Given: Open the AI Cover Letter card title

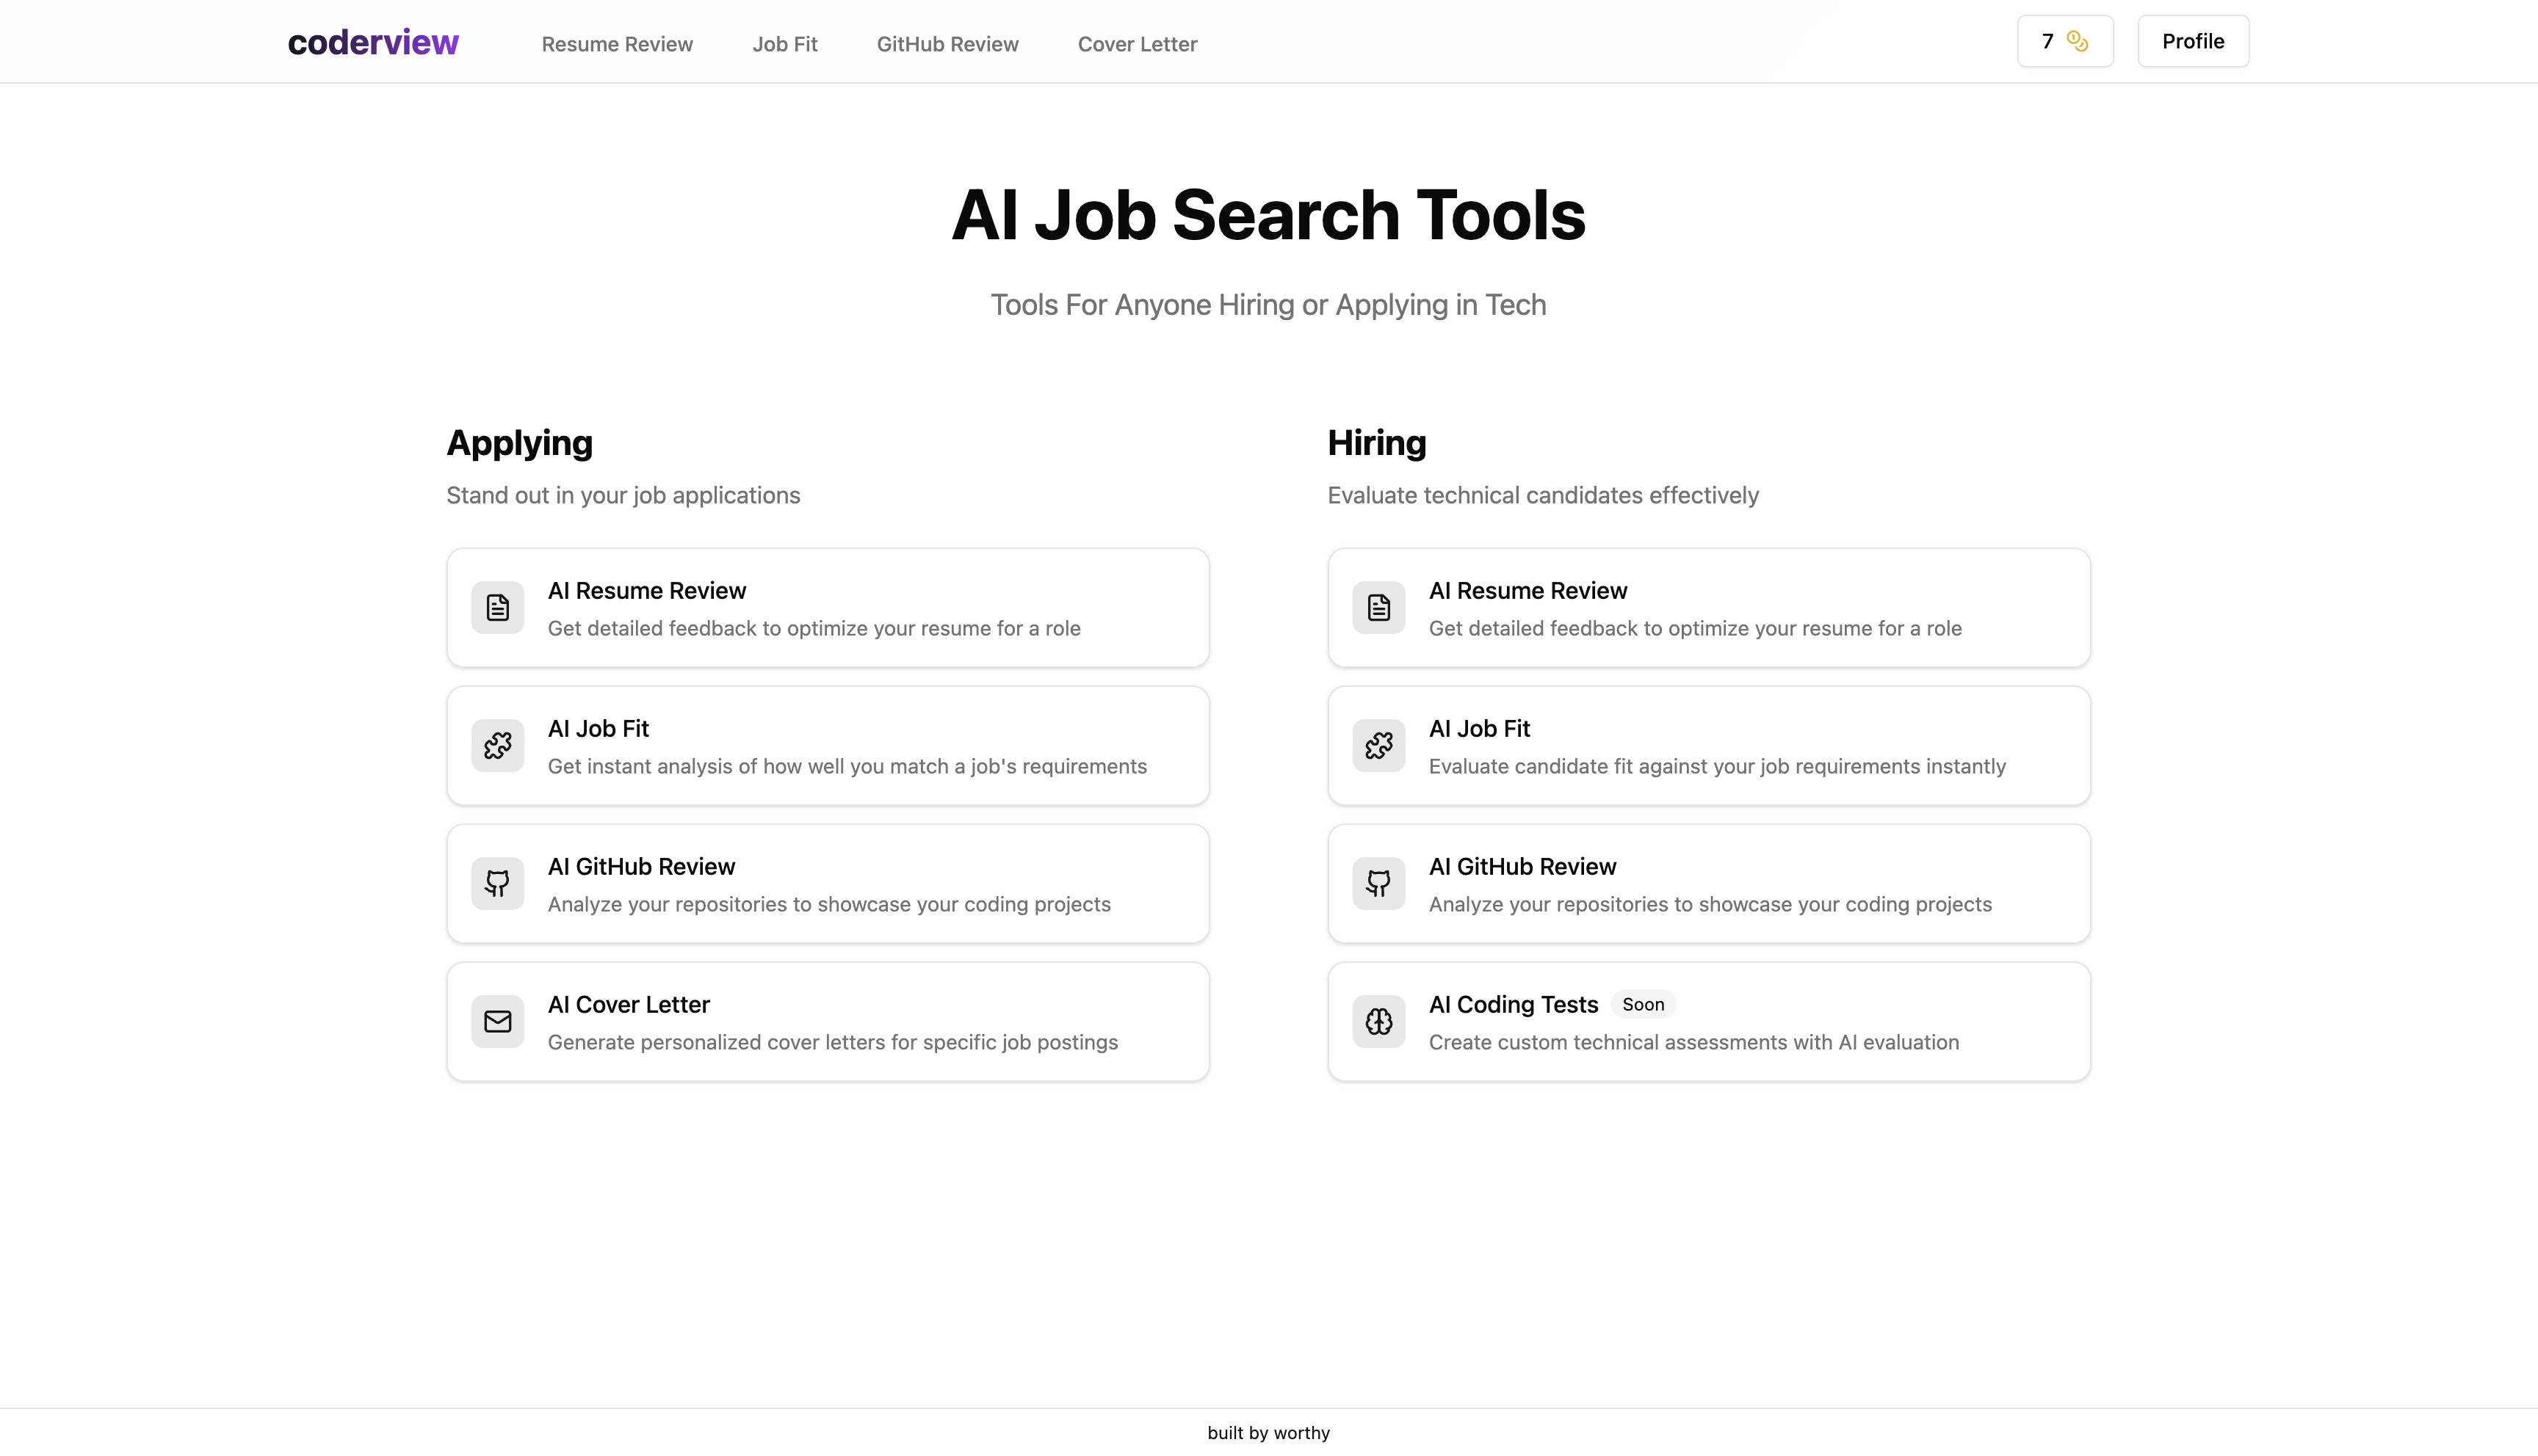Looking at the screenshot, I should 628,1004.
